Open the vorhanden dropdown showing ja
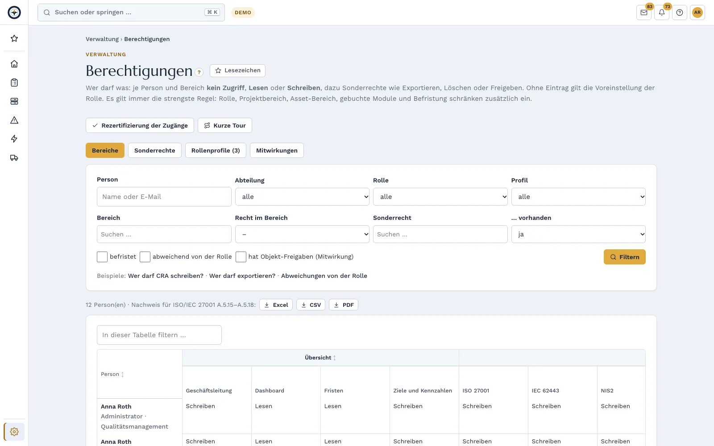 [x=578, y=234]
